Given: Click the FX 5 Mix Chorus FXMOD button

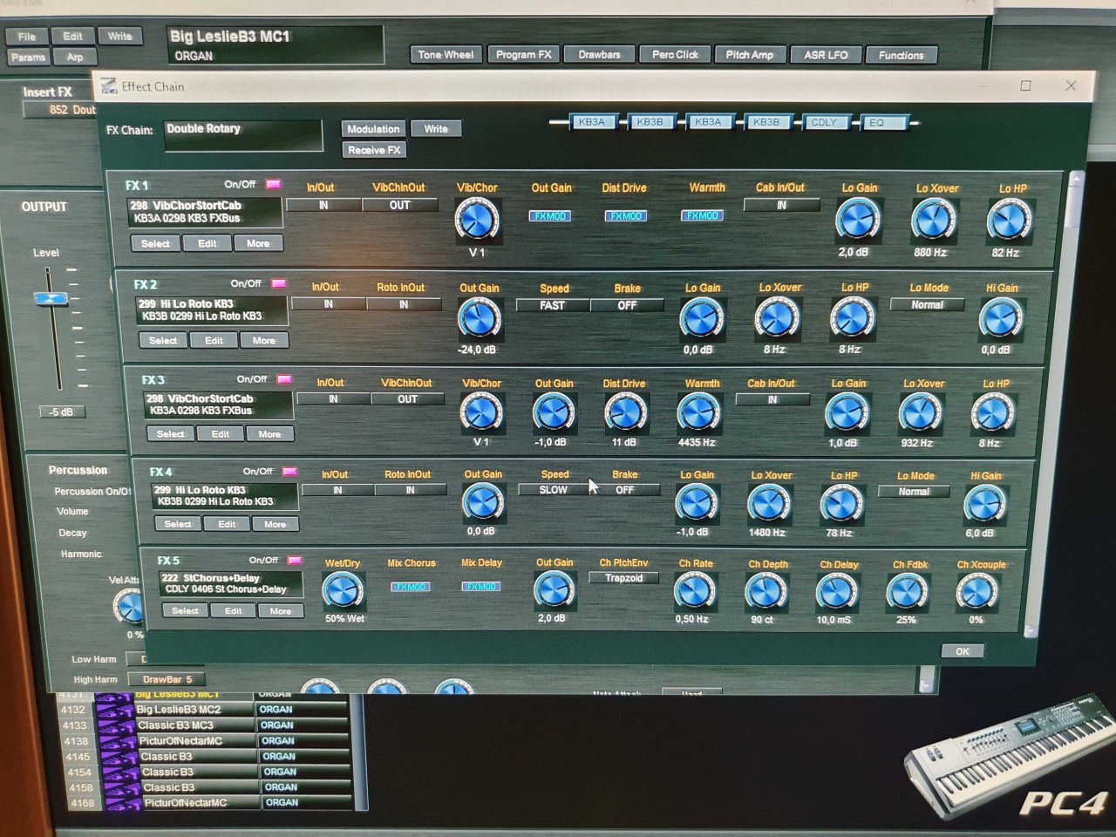Looking at the screenshot, I should pos(410,587).
